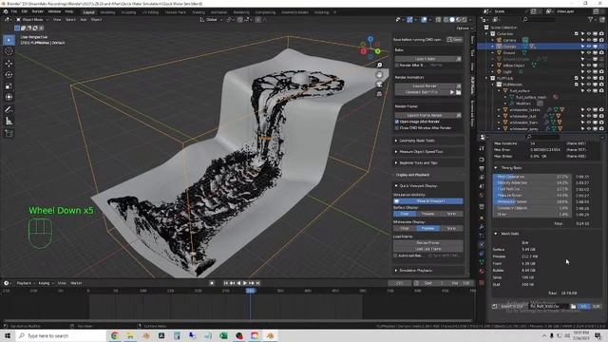Select the Transform tool in viewport toolbar
Image resolution: width=608 pixels, height=342 pixels.
(x=9, y=97)
